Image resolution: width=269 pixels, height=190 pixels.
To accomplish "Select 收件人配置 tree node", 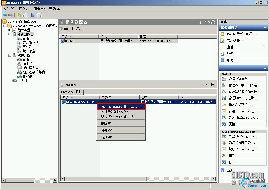I will tap(26, 55).
